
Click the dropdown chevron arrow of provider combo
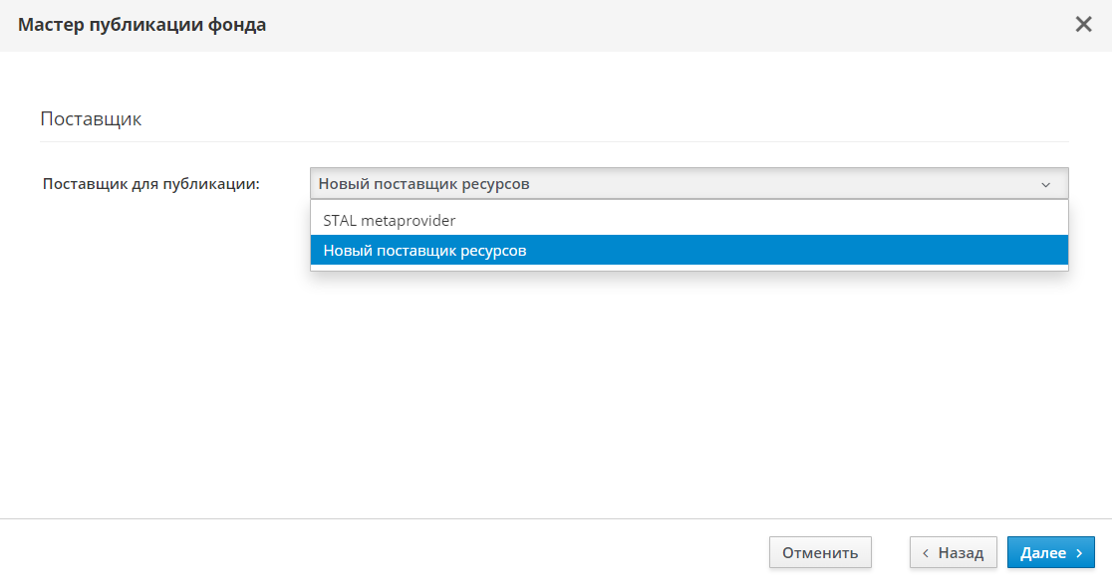point(1045,184)
